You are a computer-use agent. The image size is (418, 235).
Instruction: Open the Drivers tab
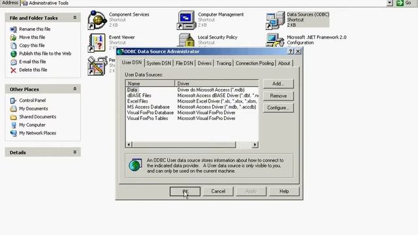click(x=204, y=63)
